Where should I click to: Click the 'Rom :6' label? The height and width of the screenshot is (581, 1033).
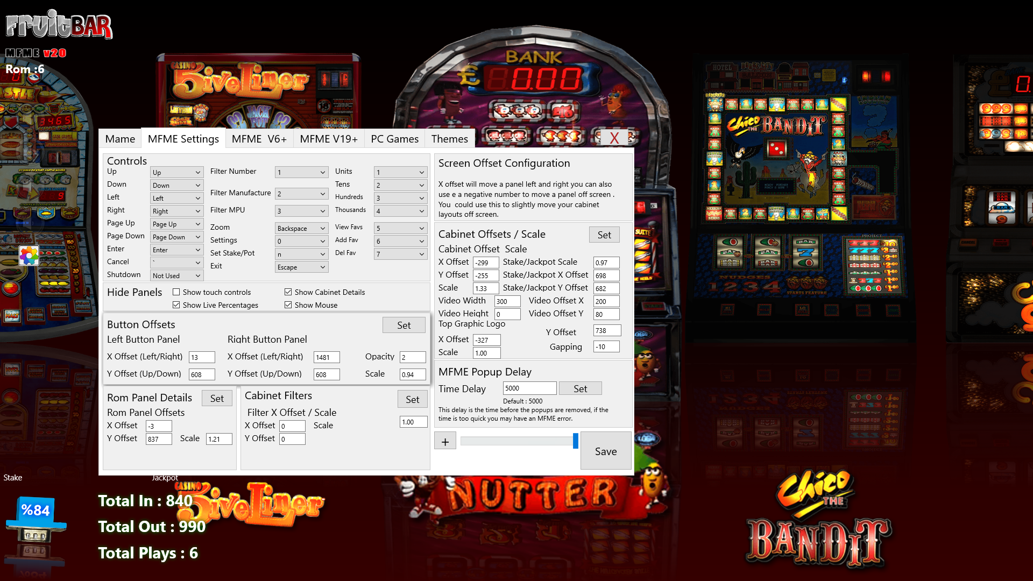pyautogui.click(x=25, y=69)
